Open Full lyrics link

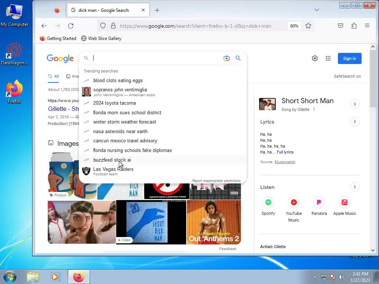click(285, 152)
